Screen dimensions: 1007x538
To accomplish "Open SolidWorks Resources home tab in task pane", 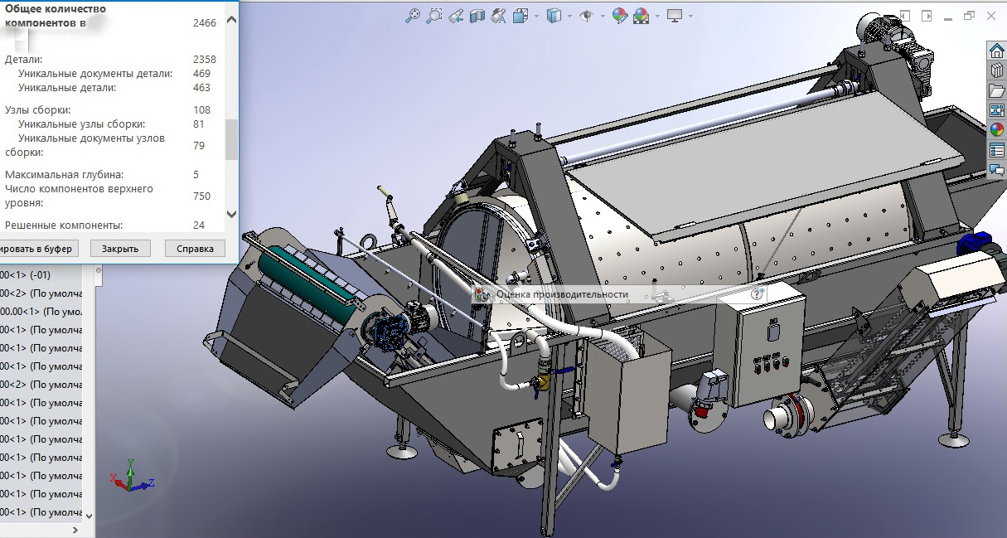I will coord(997,51).
